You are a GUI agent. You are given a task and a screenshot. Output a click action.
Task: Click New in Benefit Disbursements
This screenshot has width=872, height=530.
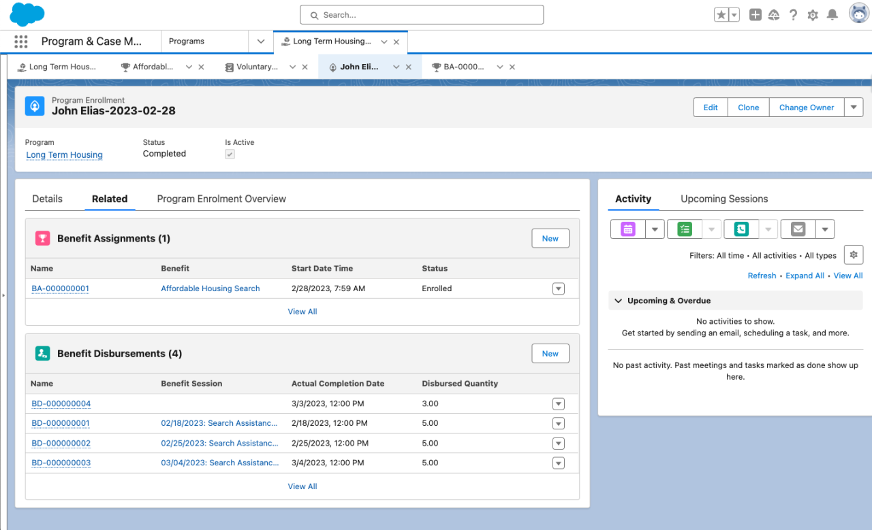click(550, 354)
